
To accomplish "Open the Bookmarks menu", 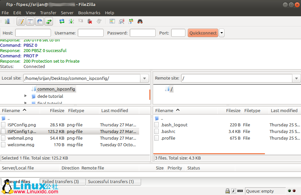I will click(89, 13).
